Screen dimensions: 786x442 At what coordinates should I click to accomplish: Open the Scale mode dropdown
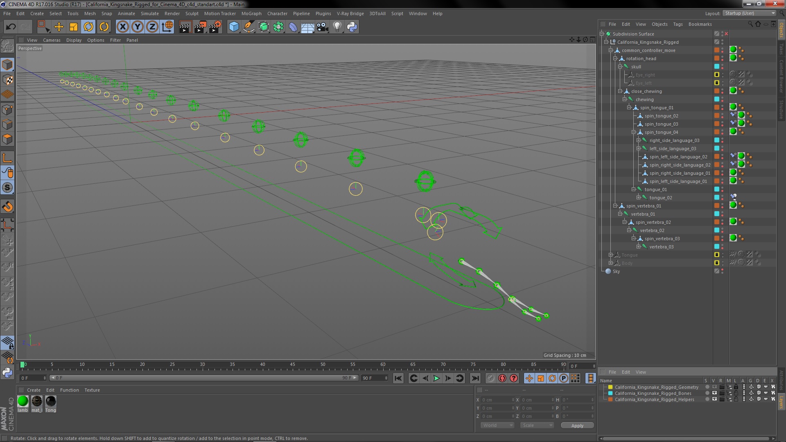537,426
